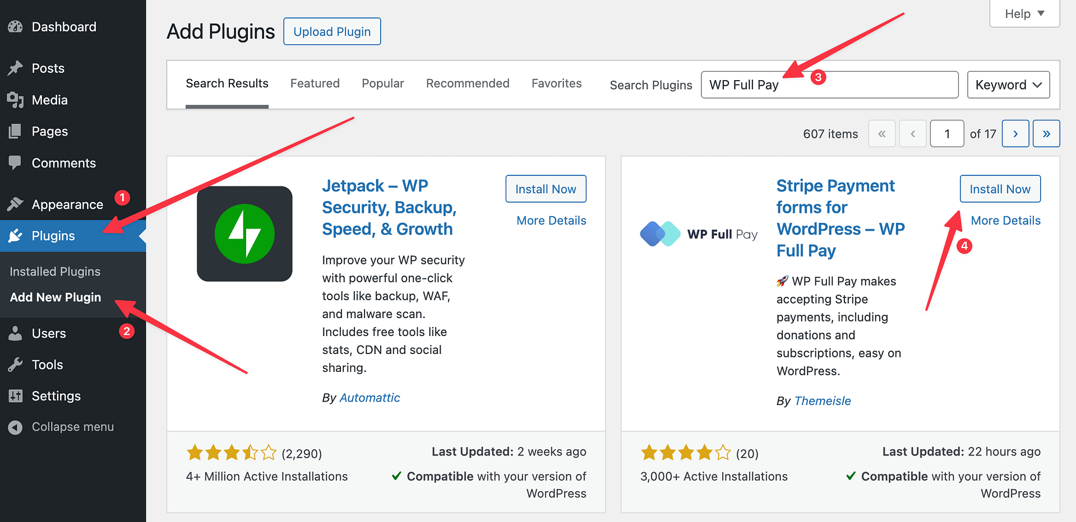Screen dimensions: 1076x522
Task: Install Now for Stripe Payment forms
Action: pyautogui.click(x=1000, y=189)
